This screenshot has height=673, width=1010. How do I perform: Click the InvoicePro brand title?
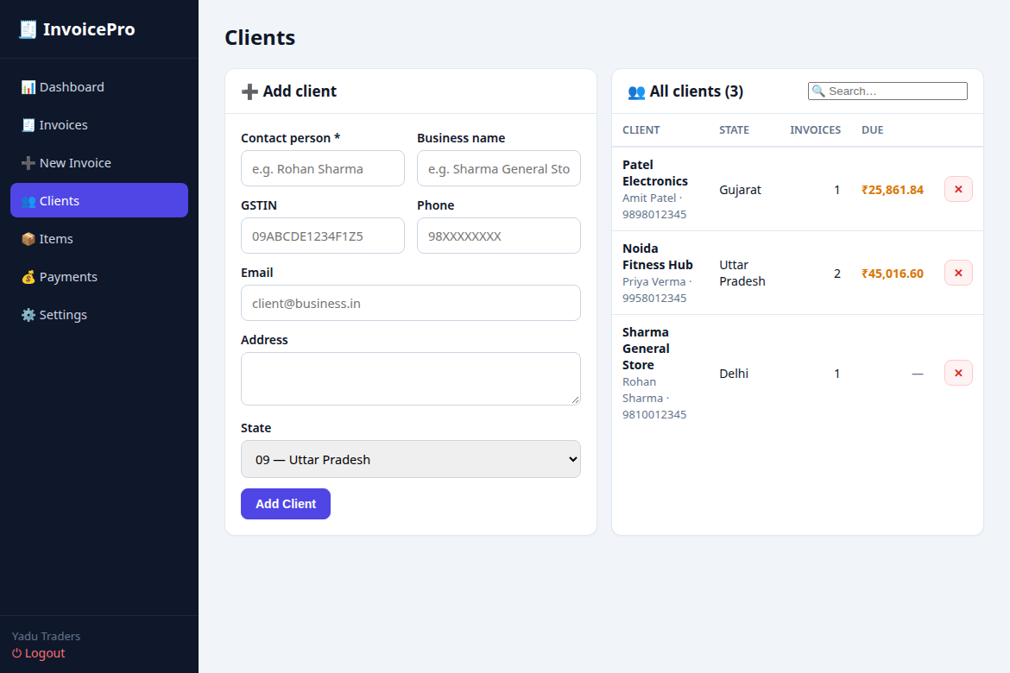pos(89,29)
